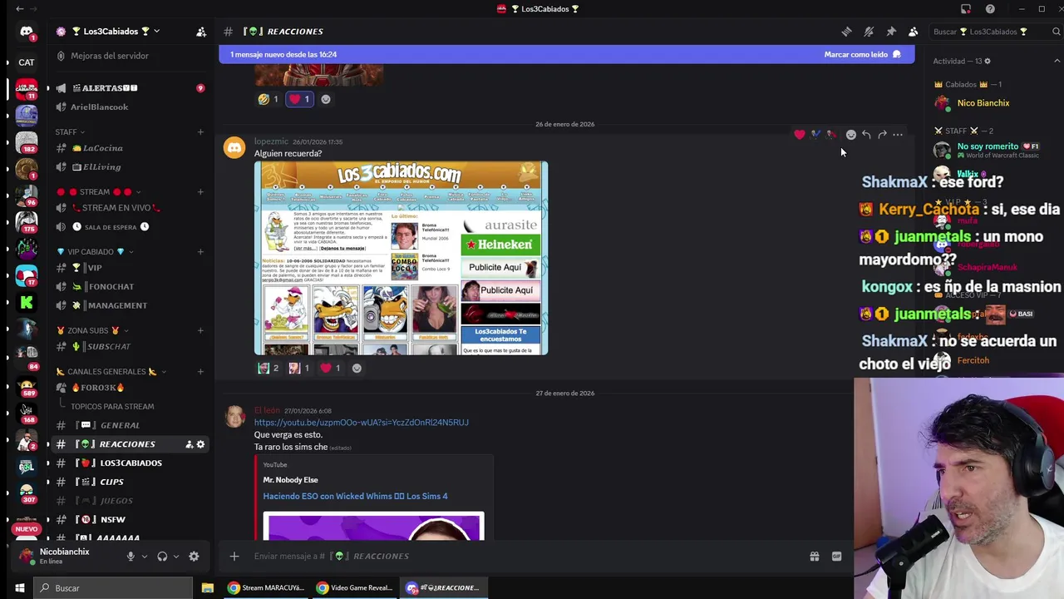Click the invite people icon beside server name
The width and height of the screenshot is (1064, 599).
(x=201, y=32)
